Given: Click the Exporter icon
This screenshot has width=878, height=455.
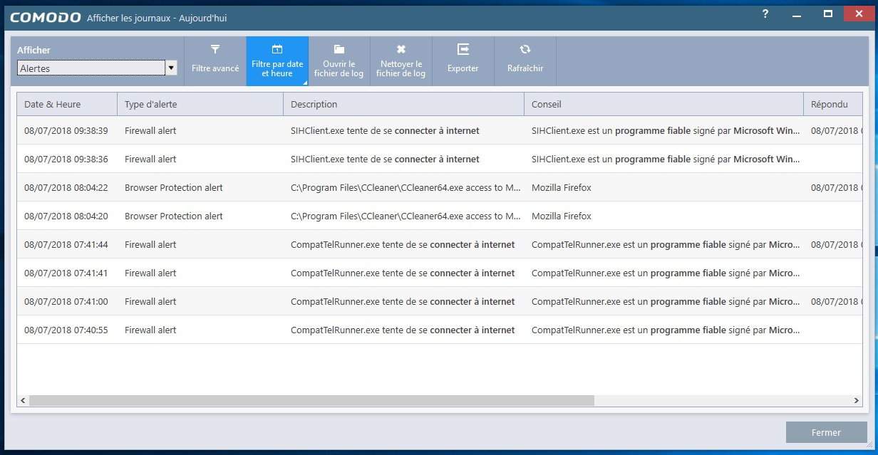Looking at the screenshot, I should tap(463, 50).
